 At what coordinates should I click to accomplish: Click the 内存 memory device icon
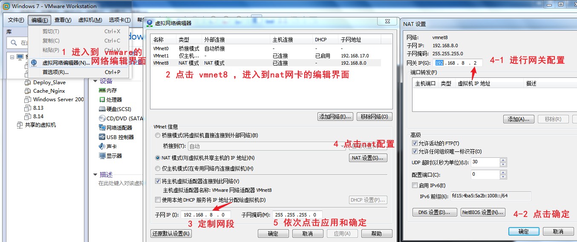[x=102, y=90]
